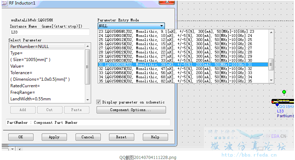Open the Parameter Entry Mode NULL dropdown
This screenshot has height=160, width=295.
[131, 26]
